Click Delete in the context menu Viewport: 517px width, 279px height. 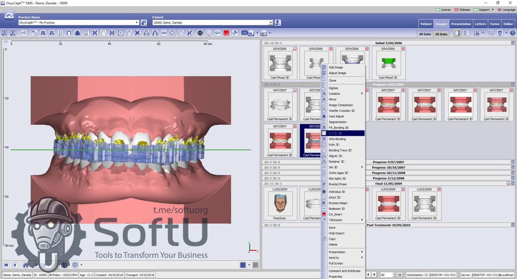tap(343, 244)
